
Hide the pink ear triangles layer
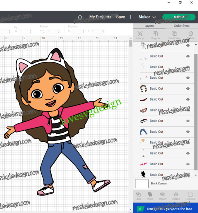click(x=188, y=78)
